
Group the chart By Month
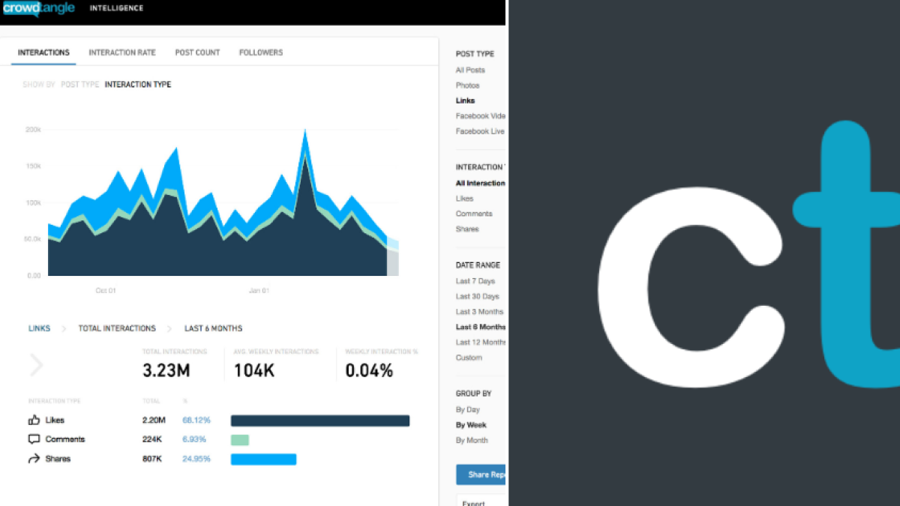point(471,440)
